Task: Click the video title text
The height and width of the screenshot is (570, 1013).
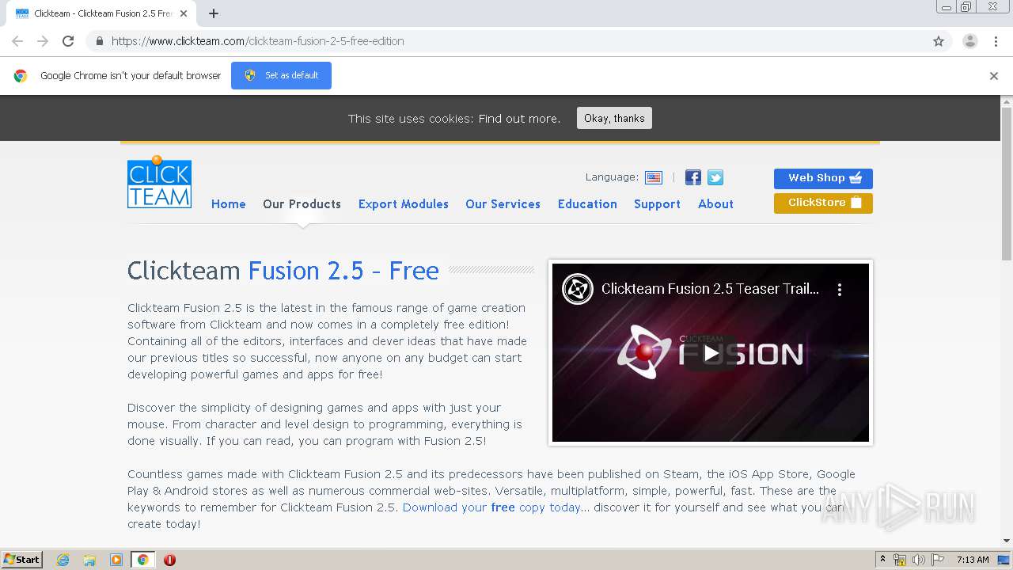Action: tap(710, 289)
